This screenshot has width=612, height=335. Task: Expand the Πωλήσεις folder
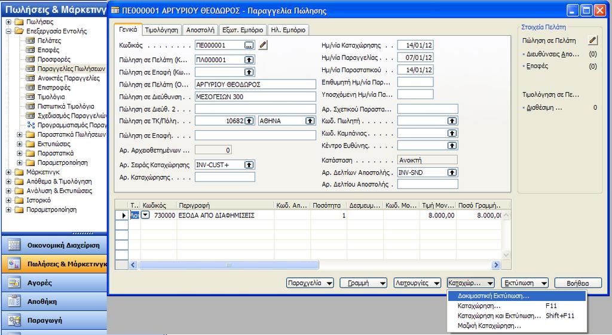pos(8,22)
